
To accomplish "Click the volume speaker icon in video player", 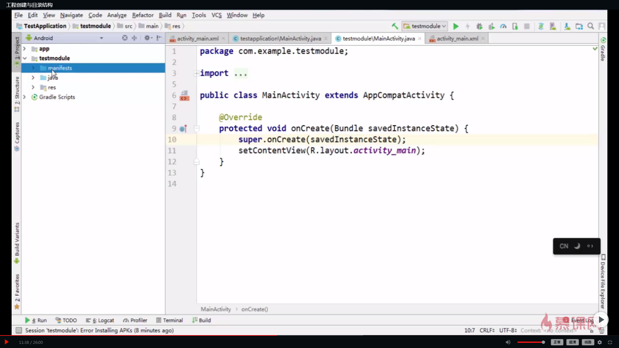I will point(508,342).
